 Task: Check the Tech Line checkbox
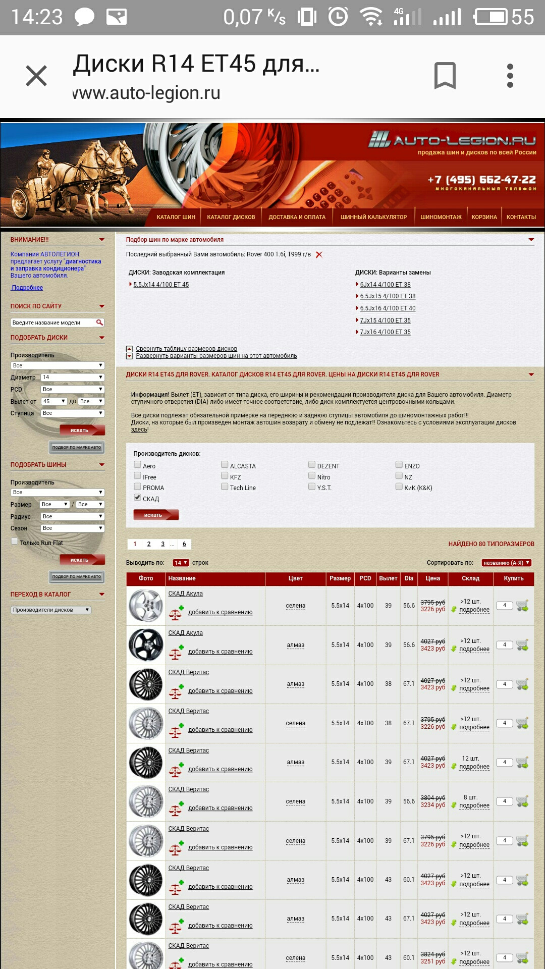[225, 487]
